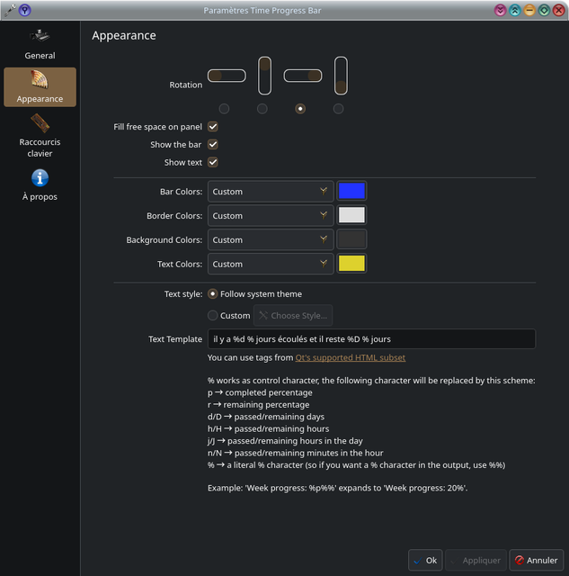The width and height of the screenshot is (569, 576).
Task: Select the first rotation radio button
Action: (224, 109)
